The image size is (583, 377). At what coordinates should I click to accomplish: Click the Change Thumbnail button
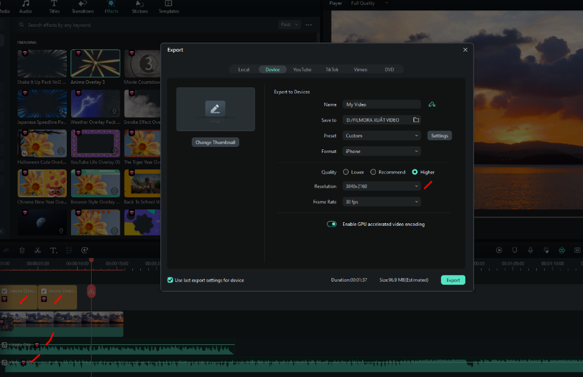tap(216, 142)
